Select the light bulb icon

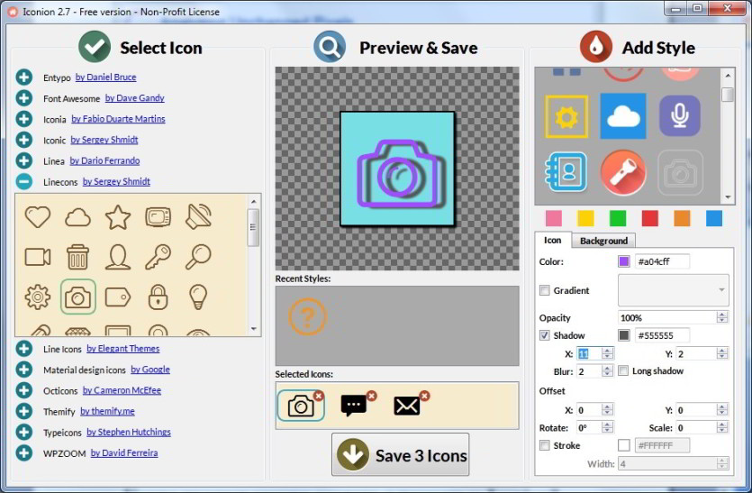tap(198, 297)
